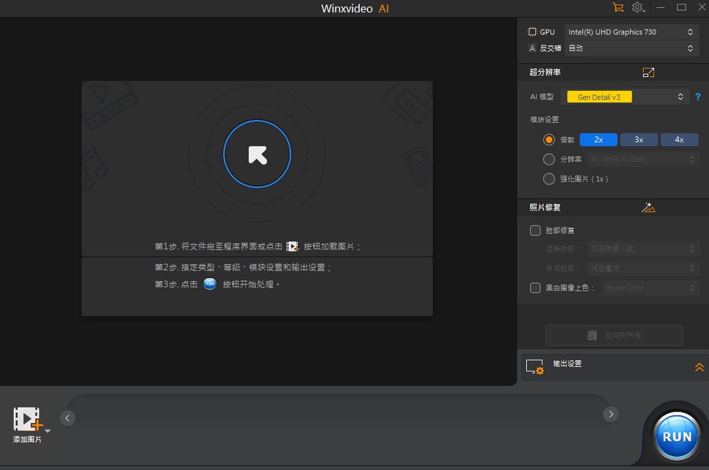Enable the 黑白图像上色 checkbox
This screenshot has height=470, width=709.
[x=535, y=288]
